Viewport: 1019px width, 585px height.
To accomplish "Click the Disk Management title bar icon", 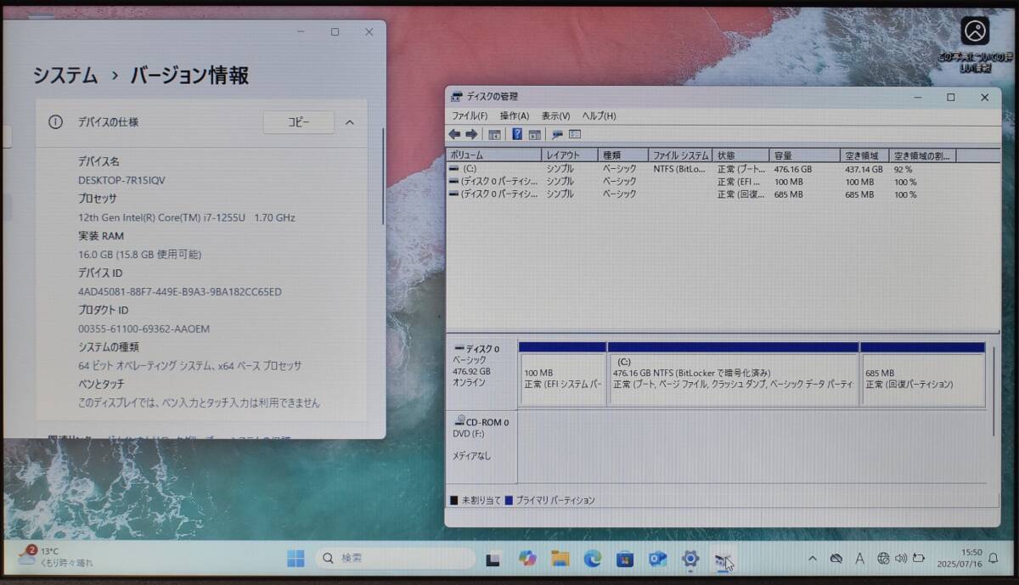I will [457, 97].
